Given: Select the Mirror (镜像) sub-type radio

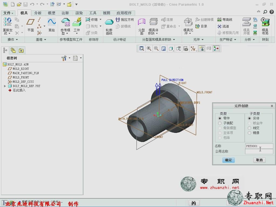Looking at the screenshot, I should click(249, 133).
